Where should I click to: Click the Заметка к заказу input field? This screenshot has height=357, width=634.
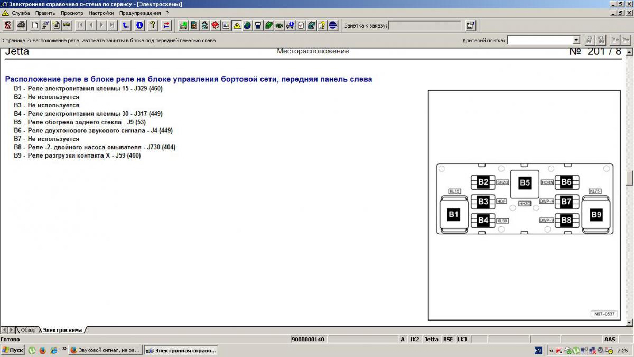pos(425,25)
